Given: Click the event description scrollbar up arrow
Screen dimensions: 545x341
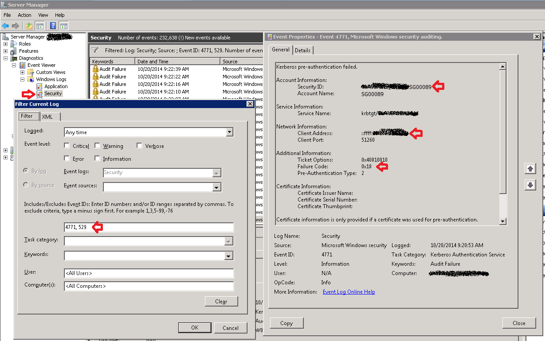Looking at the screenshot, I should click(x=502, y=67).
